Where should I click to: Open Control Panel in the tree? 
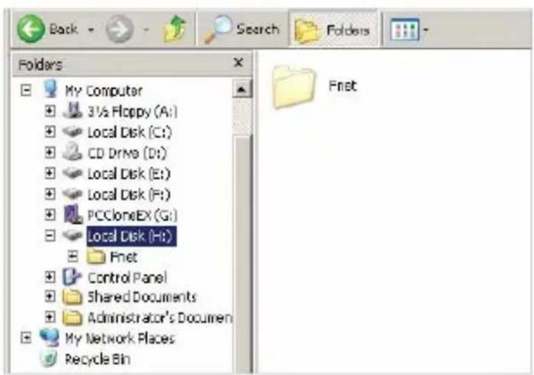pos(127,278)
